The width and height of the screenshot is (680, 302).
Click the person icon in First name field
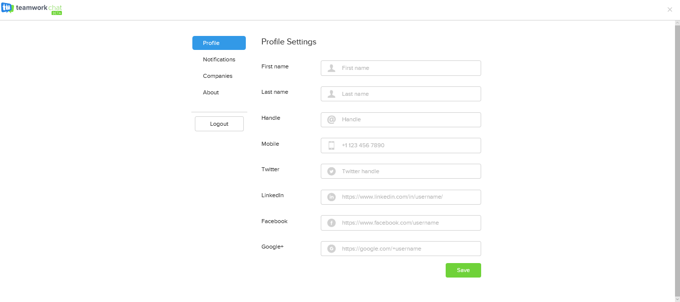pyautogui.click(x=331, y=68)
